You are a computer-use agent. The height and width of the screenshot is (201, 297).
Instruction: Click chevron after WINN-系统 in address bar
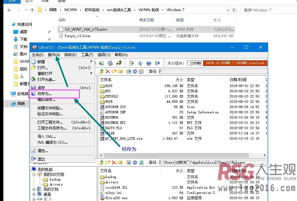point(163,10)
